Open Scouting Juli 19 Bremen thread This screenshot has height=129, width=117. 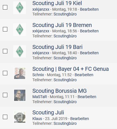pyautogui.click(x=62, y=25)
